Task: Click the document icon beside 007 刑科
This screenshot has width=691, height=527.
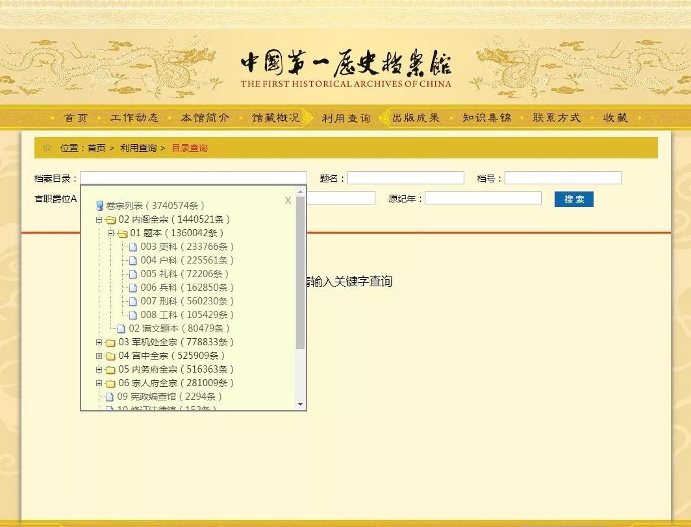Action: [132, 302]
